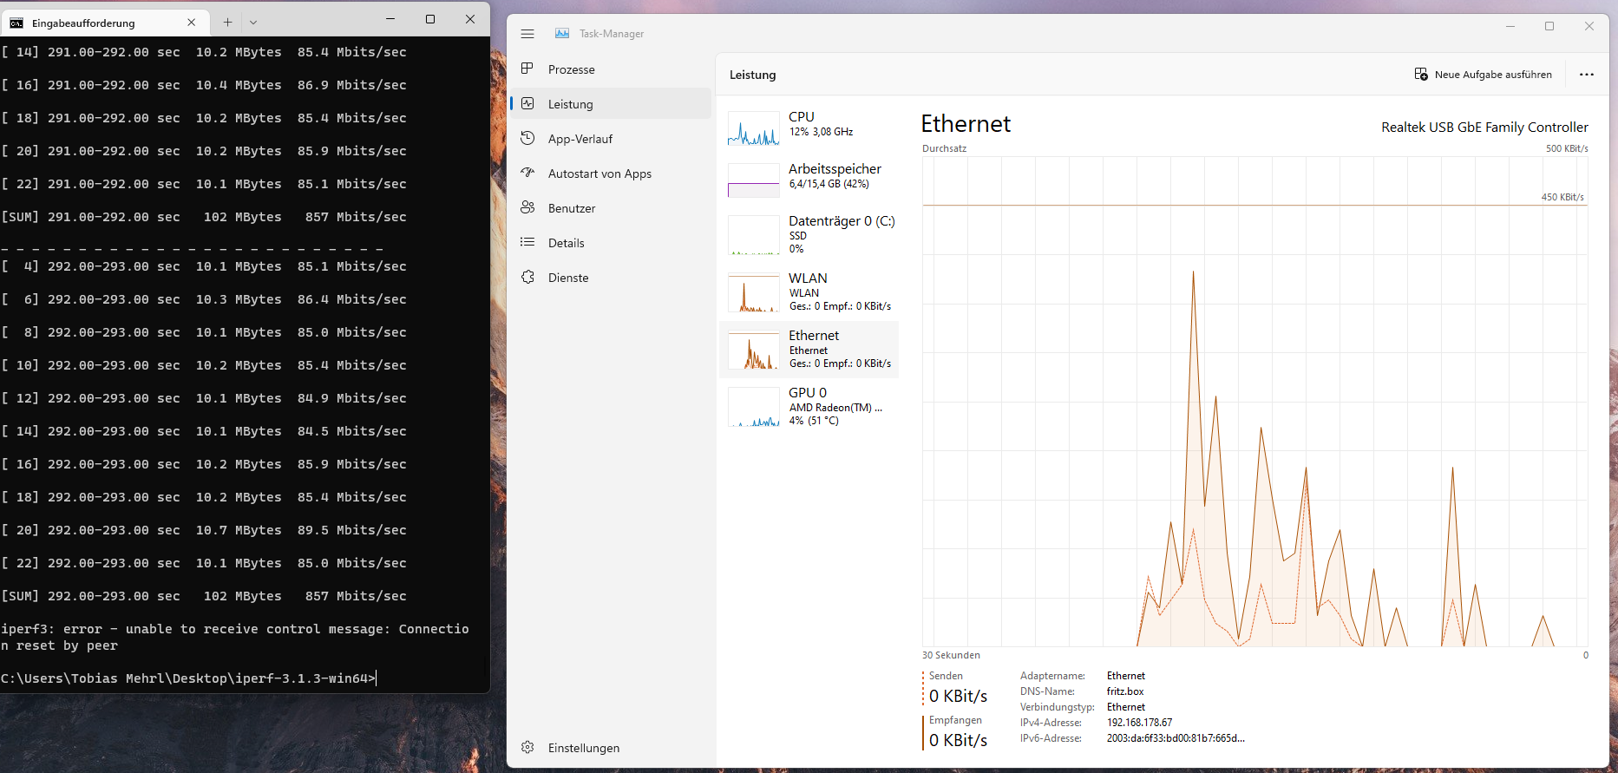The width and height of the screenshot is (1618, 773).
Task: Click the Ethernet throughput graph
Action: click(x=1255, y=402)
